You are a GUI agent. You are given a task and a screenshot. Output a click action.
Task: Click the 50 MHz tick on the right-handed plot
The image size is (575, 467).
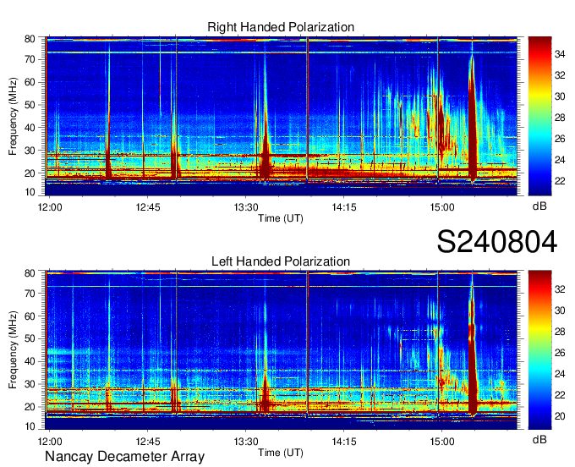(30, 105)
